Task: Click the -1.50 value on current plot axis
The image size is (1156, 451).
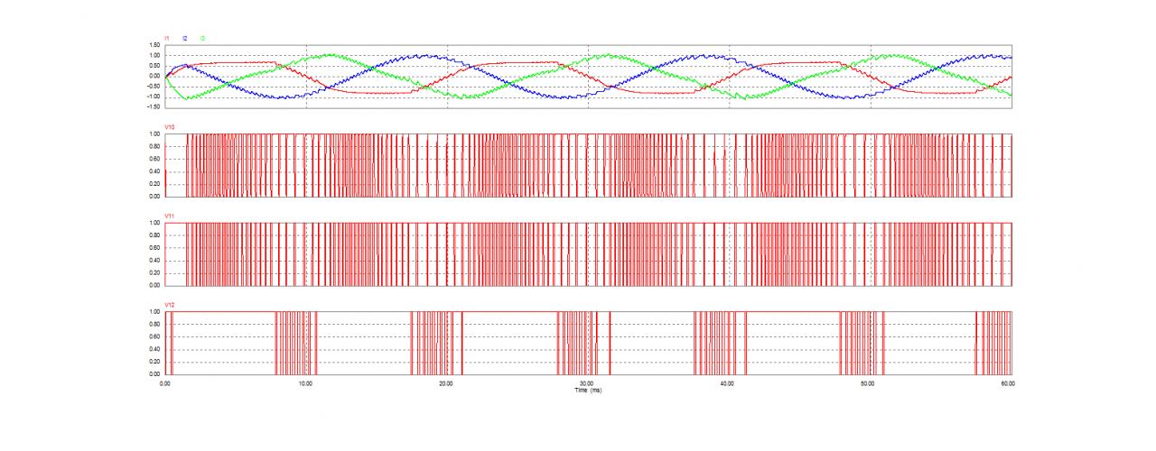Action: [154, 106]
